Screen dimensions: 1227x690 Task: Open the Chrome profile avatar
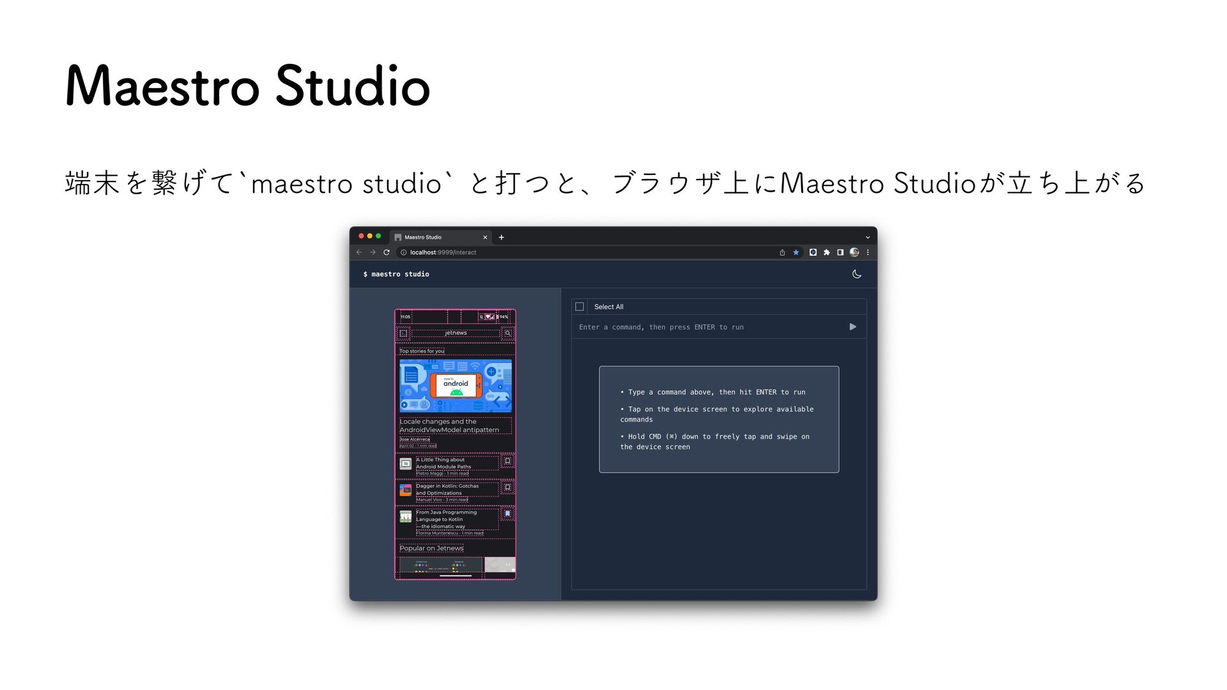point(854,252)
